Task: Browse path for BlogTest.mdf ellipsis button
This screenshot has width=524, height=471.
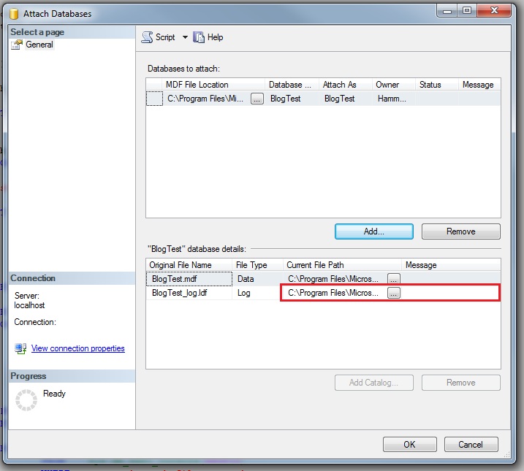Action: (x=394, y=279)
